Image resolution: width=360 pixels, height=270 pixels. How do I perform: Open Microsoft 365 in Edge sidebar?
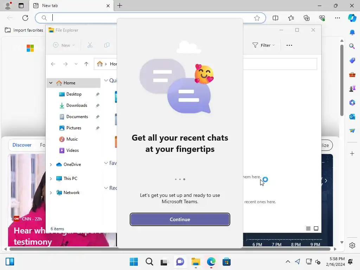[352, 103]
